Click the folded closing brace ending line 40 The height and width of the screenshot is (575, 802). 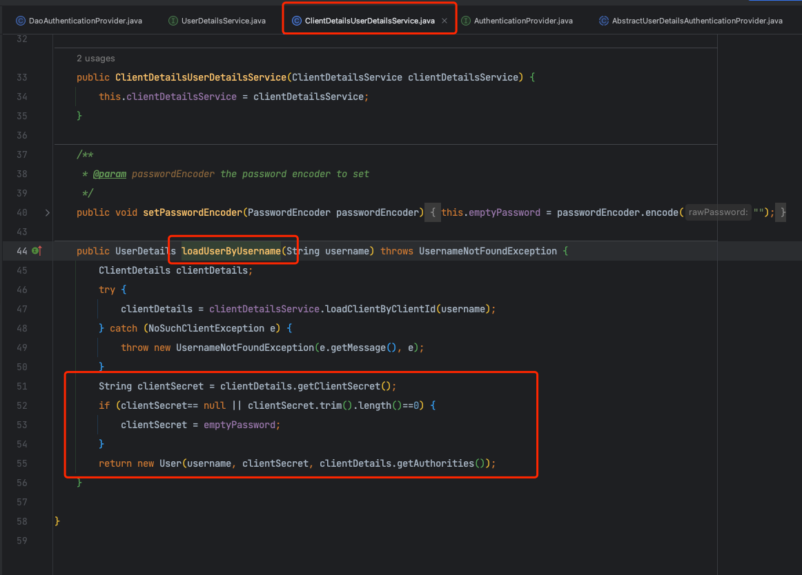pos(781,212)
